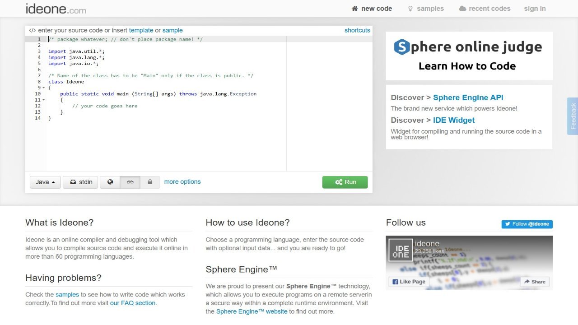Viewport: 578px width, 325px height.
Task: Click the sample link above editor
Action: 172,30
